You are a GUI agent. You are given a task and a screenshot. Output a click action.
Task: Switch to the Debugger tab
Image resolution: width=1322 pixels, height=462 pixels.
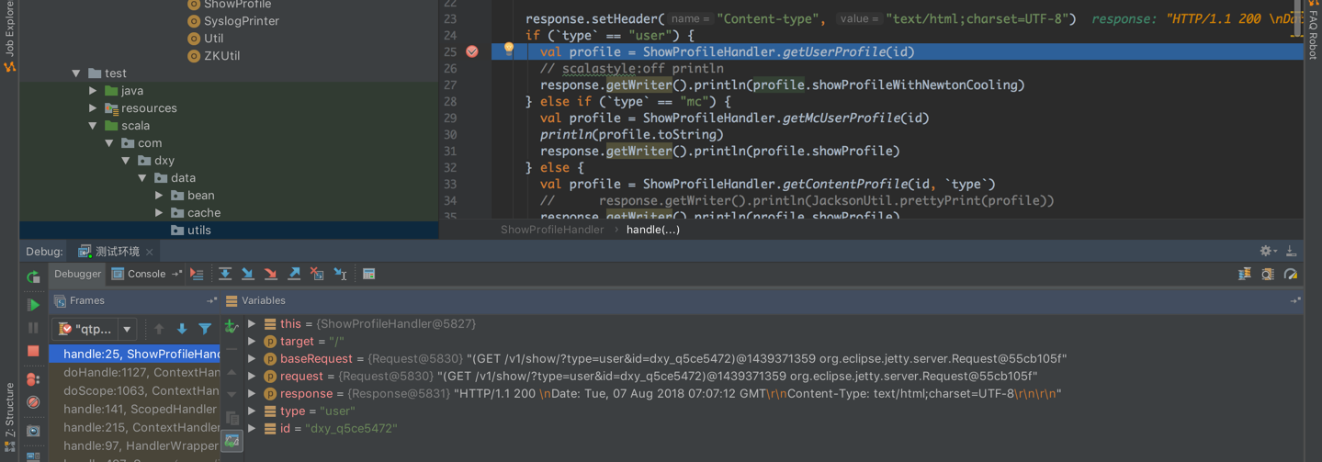[x=77, y=274]
